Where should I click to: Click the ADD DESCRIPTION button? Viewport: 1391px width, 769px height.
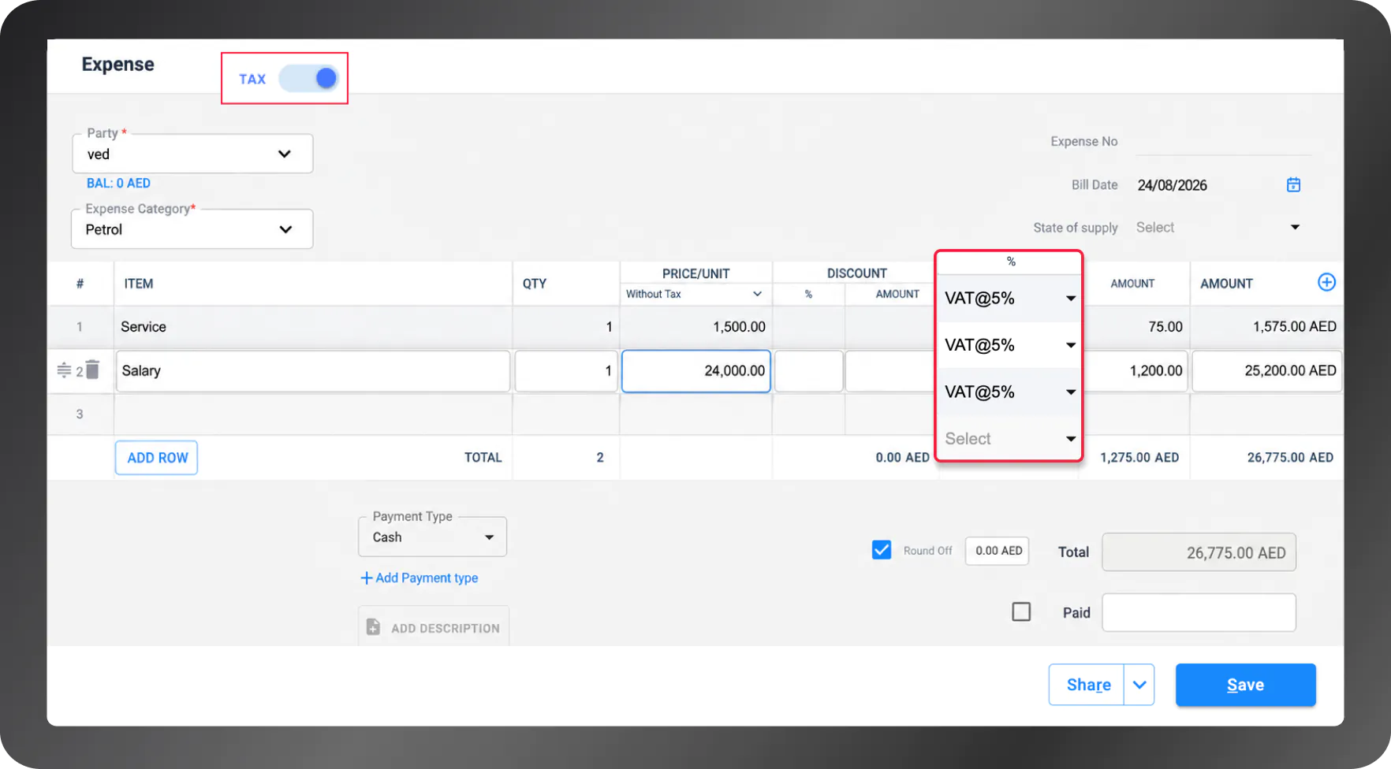[x=434, y=627]
